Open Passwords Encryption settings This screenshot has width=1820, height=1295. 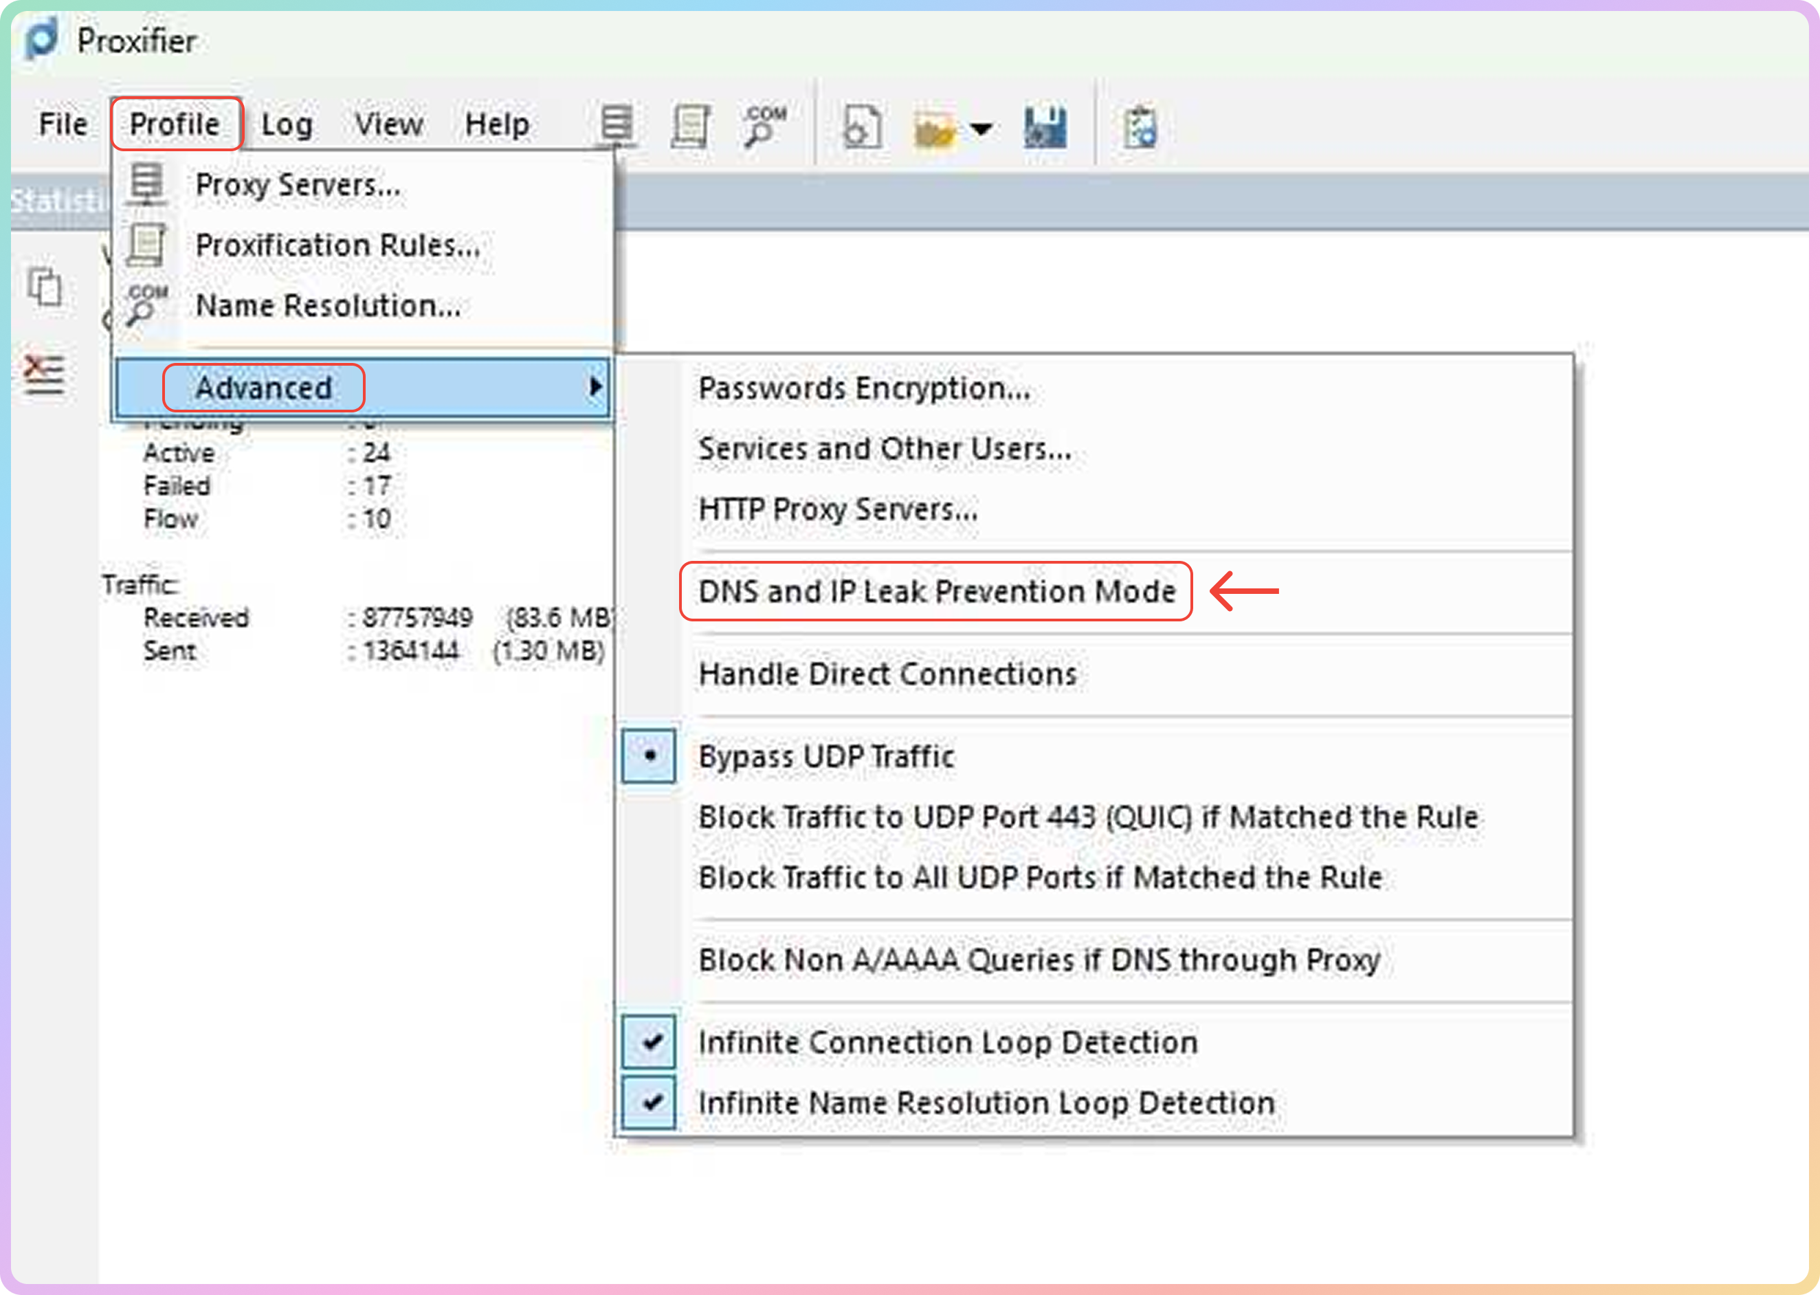(863, 388)
